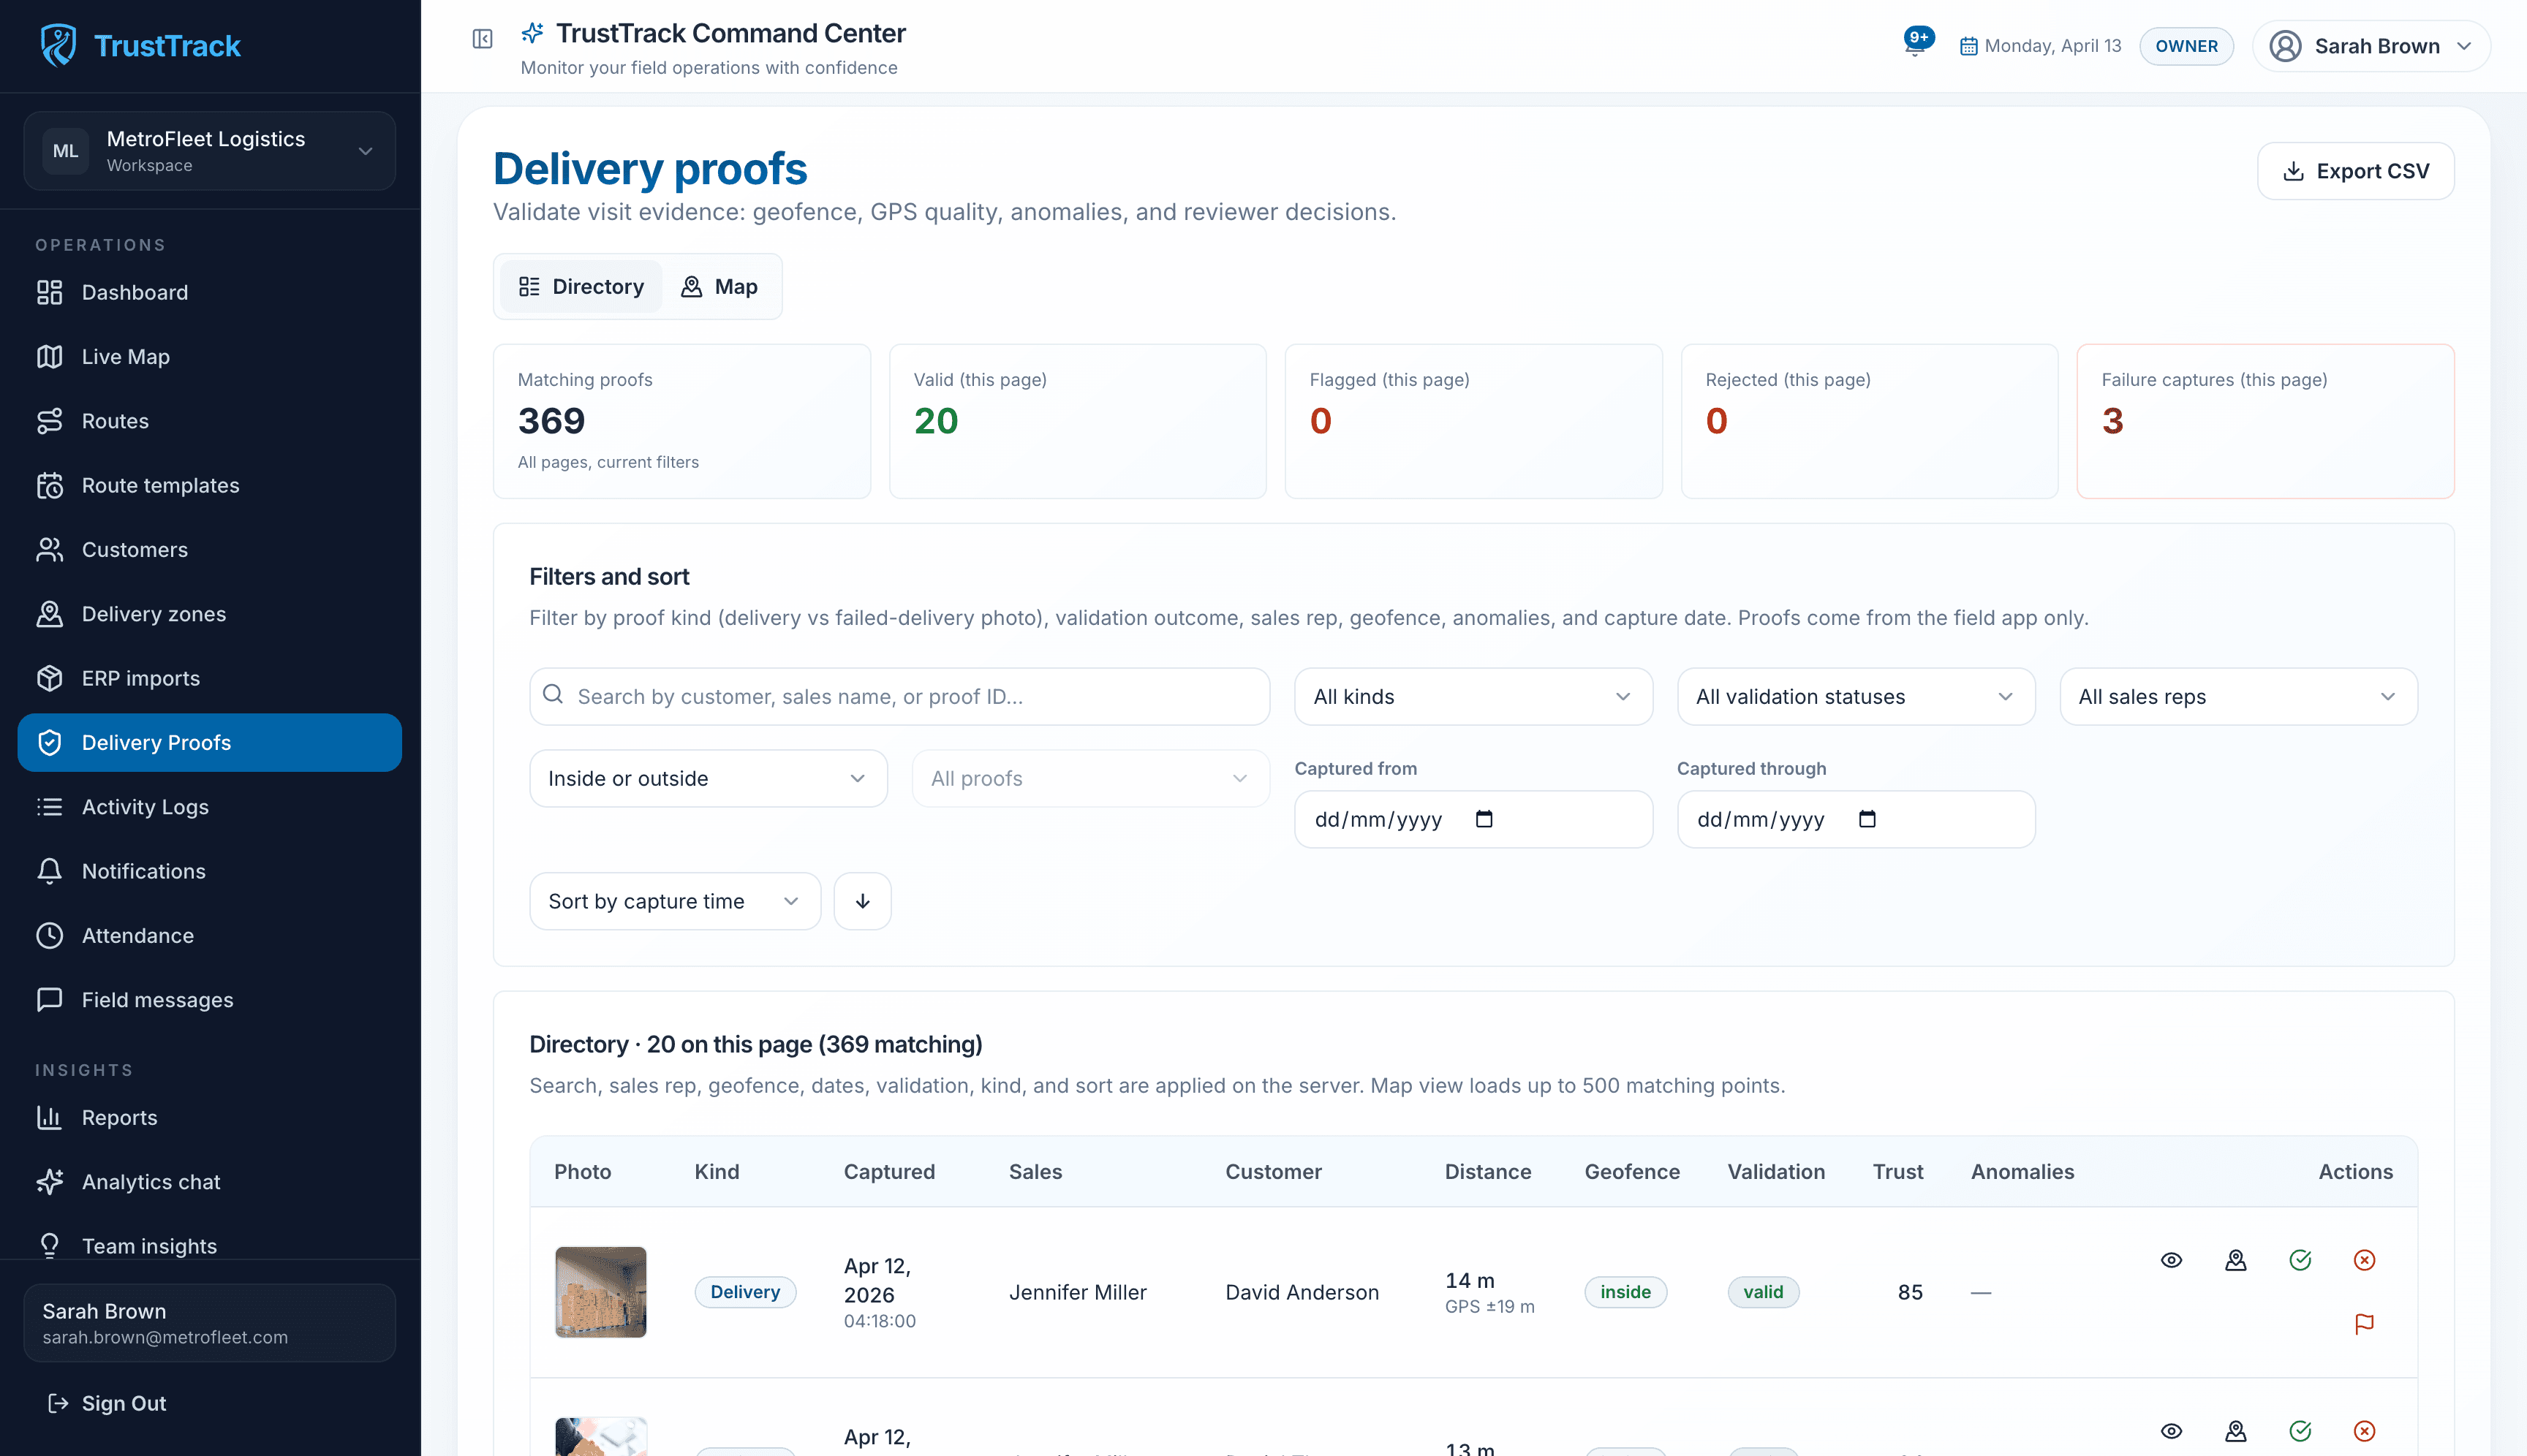Open Delivery zones page
2527x1456 pixels.
210,614
